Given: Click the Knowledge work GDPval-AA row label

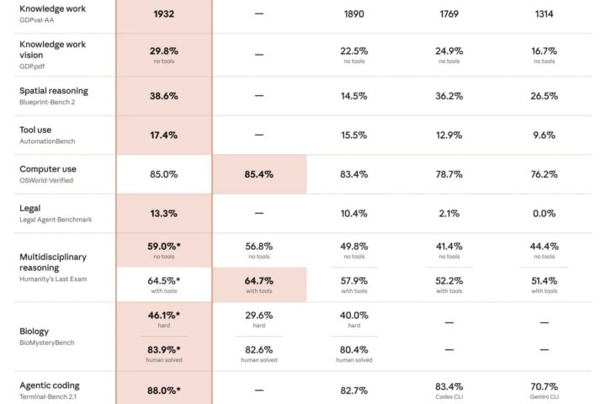Looking at the screenshot, I should [x=52, y=14].
